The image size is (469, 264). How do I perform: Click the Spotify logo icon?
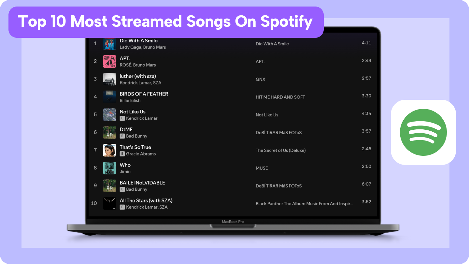coord(423,132)
